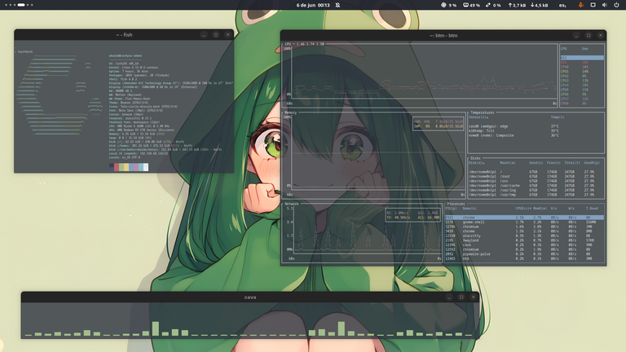Click the orange microphone indicator in top bar
The height and width of the screenshot is (352, 626).
[x=581, y=5]
